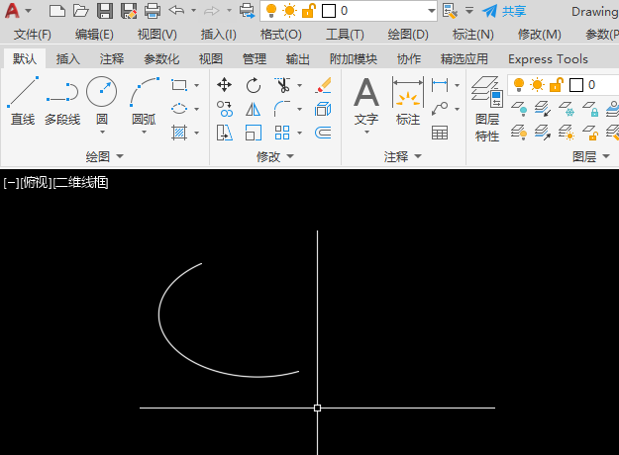Viewport: 619px width, 455px height.
Task: Click the 共享 share button
Action: pos(504,11)
